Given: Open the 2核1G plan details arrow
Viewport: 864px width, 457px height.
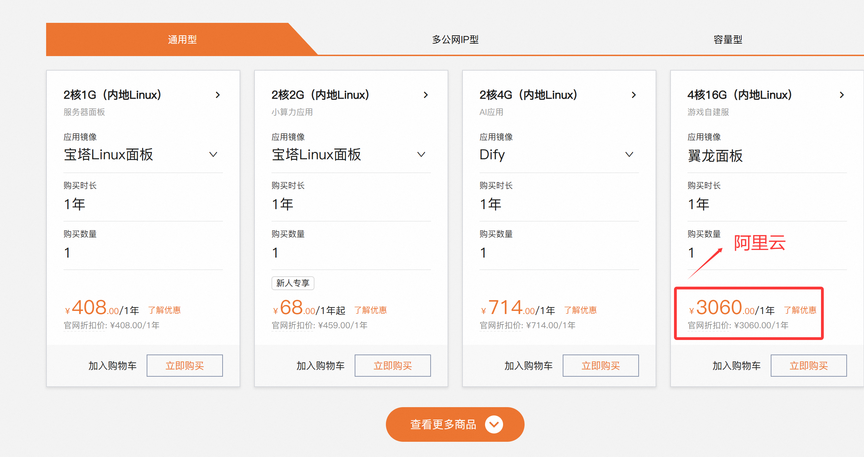Looking at the screenshot, I should coord(218,95).
